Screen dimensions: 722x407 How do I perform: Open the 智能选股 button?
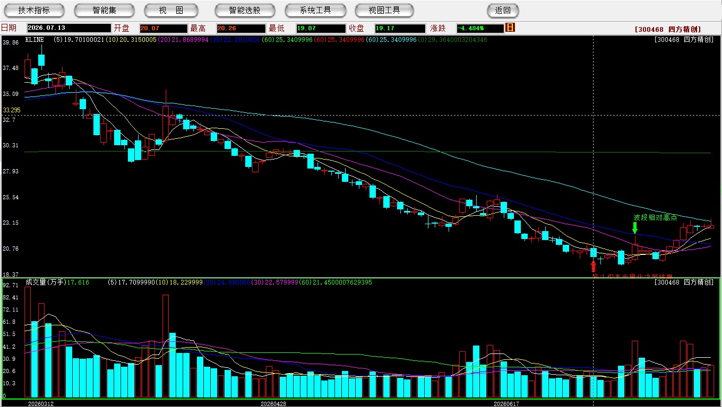point(245,10)
